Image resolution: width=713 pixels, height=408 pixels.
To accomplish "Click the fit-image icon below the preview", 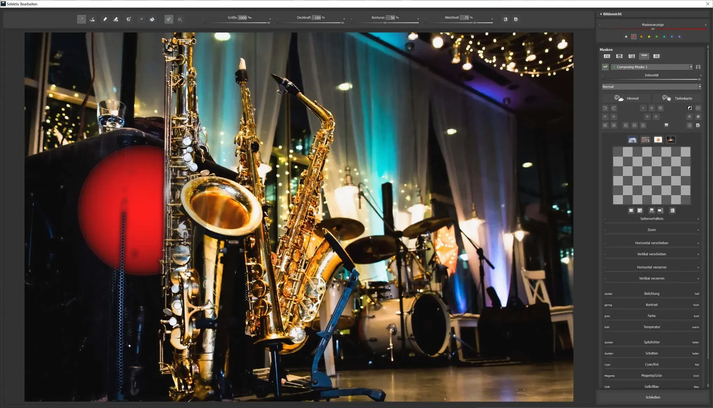I will coord(631,211).
